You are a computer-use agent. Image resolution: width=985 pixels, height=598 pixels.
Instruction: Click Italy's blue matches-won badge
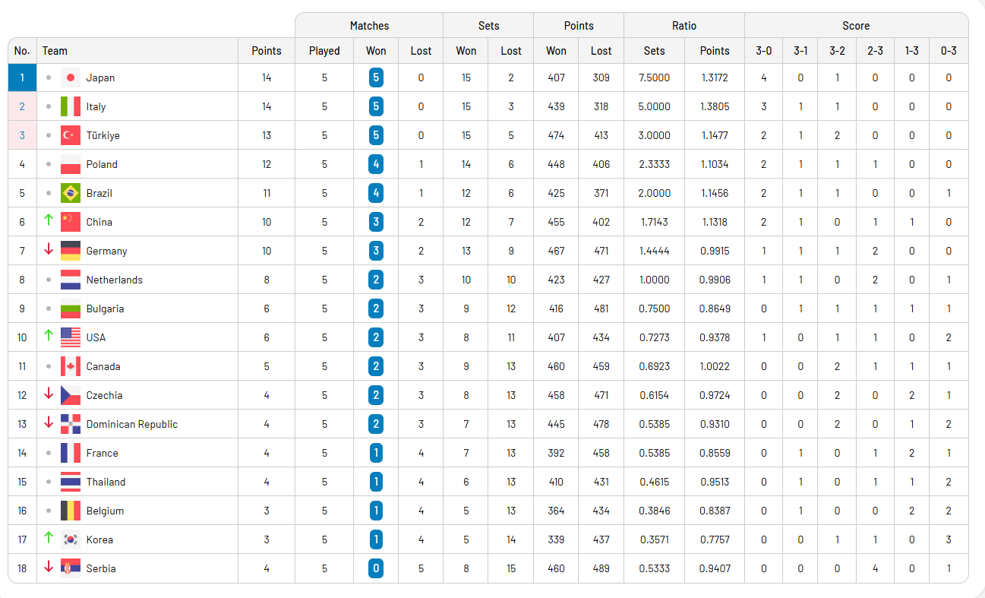coord(376,106)
